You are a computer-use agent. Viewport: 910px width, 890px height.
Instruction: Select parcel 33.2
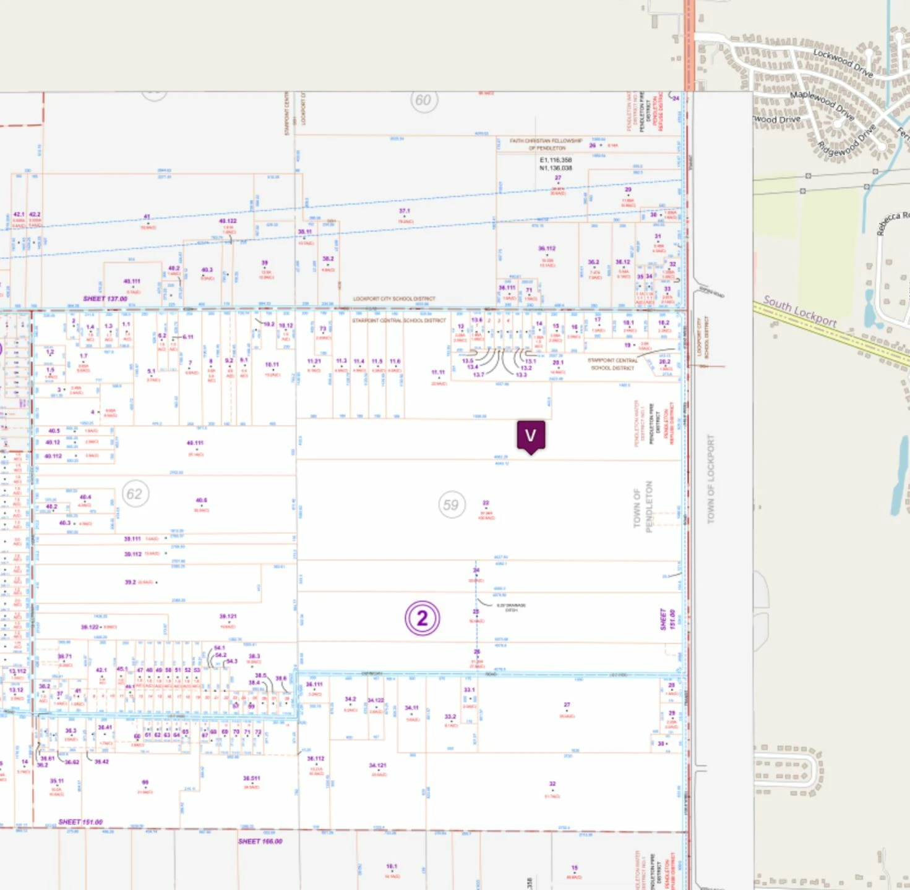450,717
